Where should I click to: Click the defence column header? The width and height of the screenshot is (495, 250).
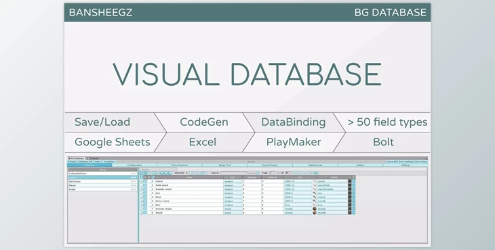point(272,177)
